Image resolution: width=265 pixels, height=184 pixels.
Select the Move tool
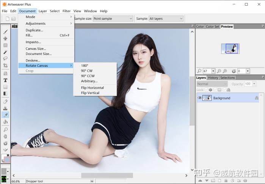(5, 38)
